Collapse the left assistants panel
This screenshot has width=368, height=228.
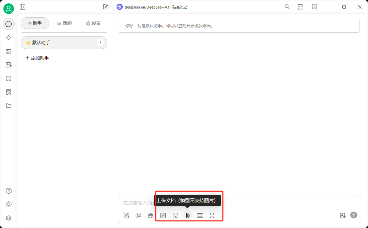point(22,7)
